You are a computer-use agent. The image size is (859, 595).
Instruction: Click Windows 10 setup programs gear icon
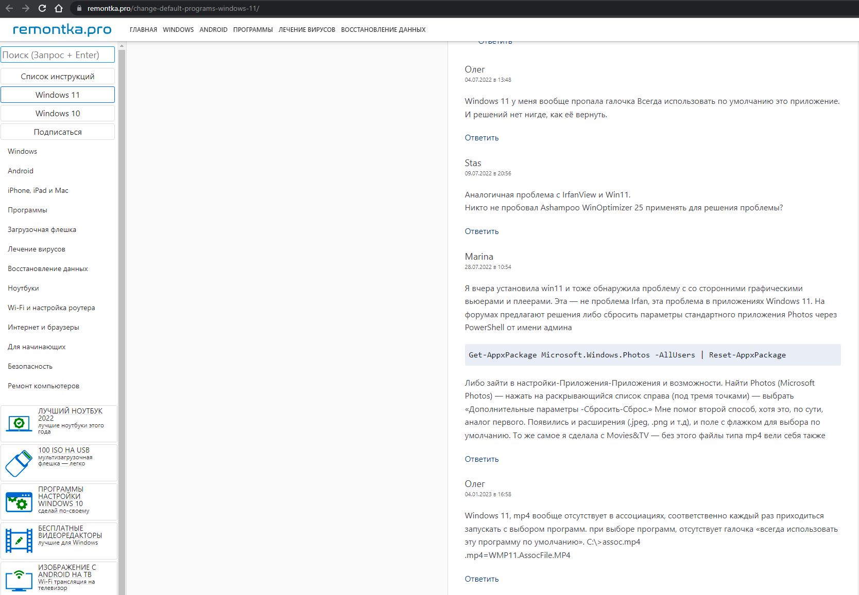(x=19, y=502)
